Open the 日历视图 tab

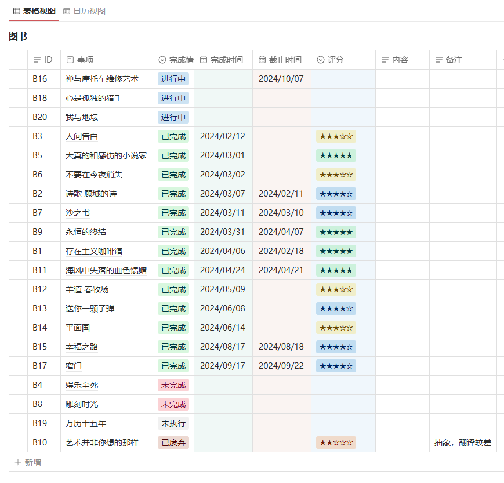coord(84,11)
